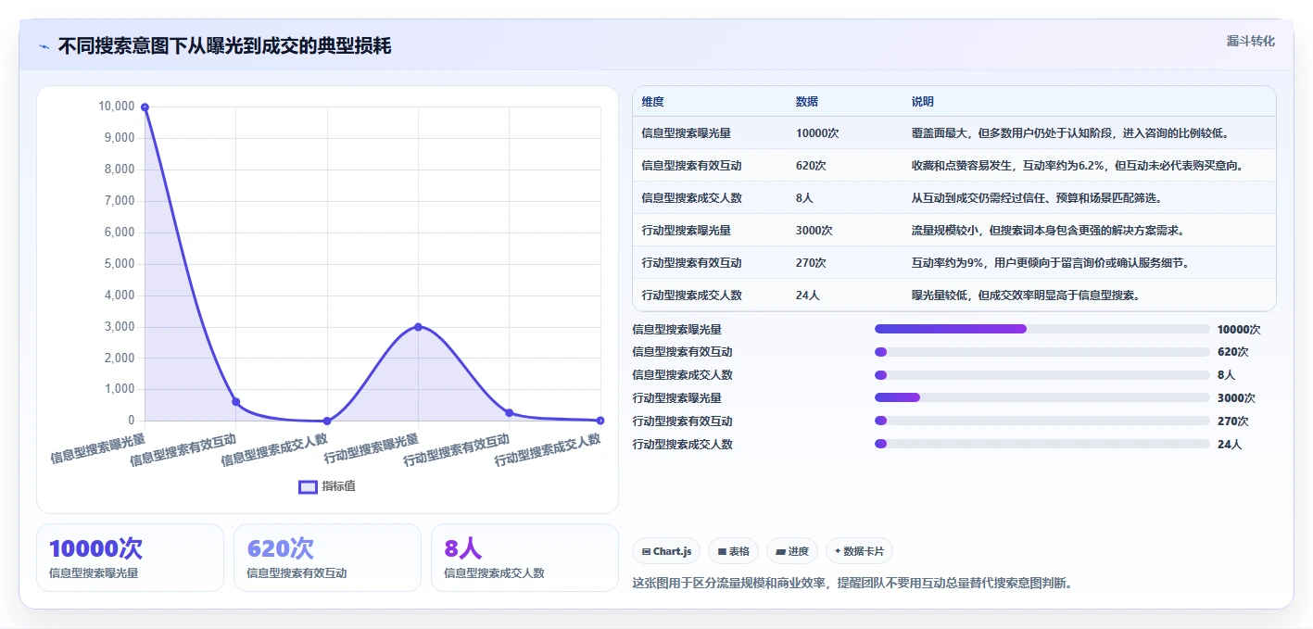Toggle the 指标值 legend swatch
The height and width of the screenshot is (629, 1313).
[308, 486]
